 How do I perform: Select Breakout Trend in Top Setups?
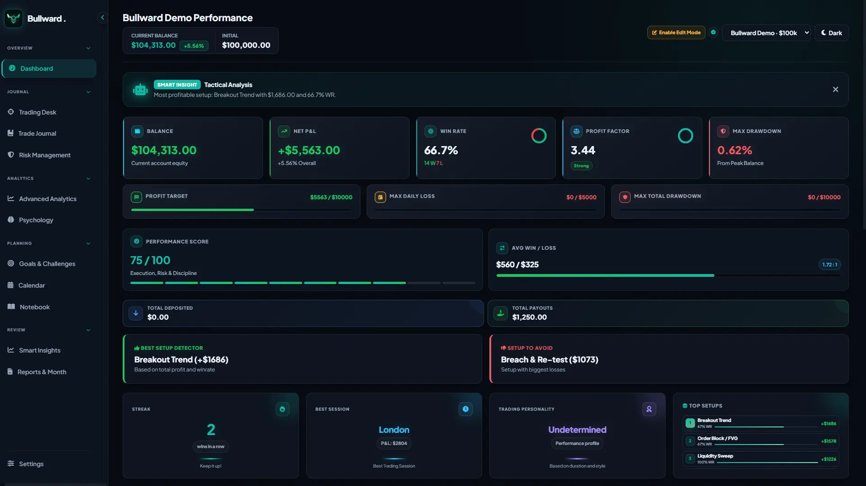760,423
